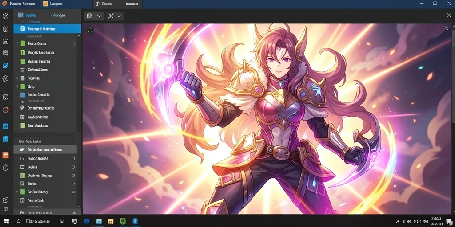455x227 pixels.
Task: Click the shield icon at image top-left corner
Action: 90,30
